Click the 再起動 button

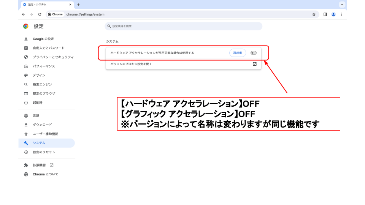click(238, 53)
